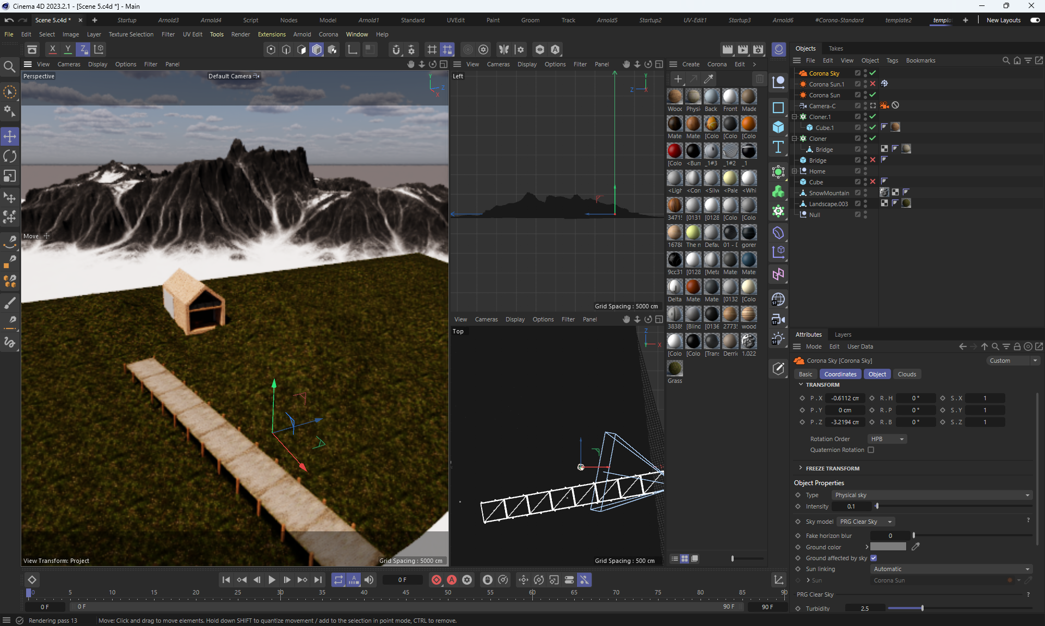Viewport: 1045px width, 626px height.
Task: Toggle the X axis lock button
Action: click(52, 49)
